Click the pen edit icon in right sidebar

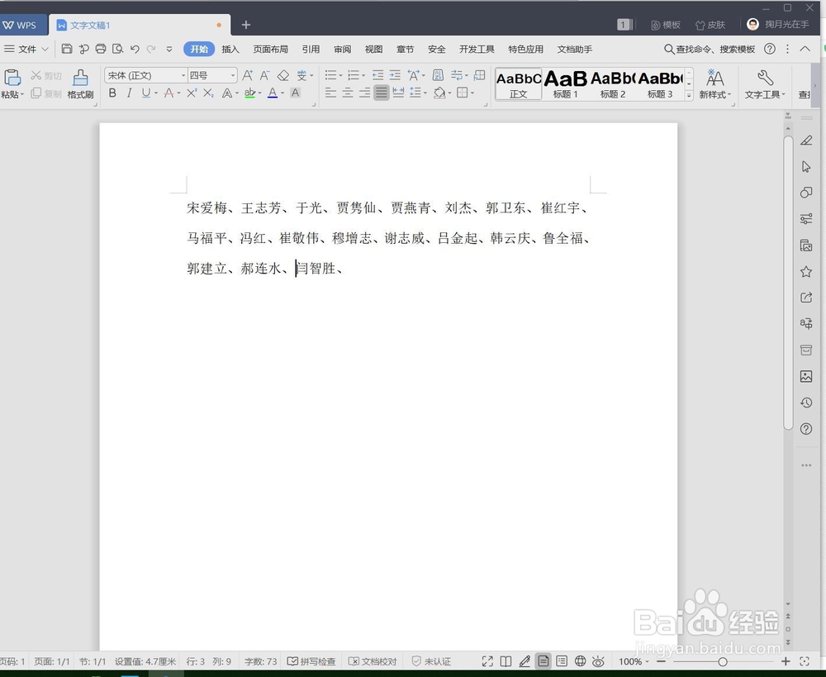pos(806,141)
